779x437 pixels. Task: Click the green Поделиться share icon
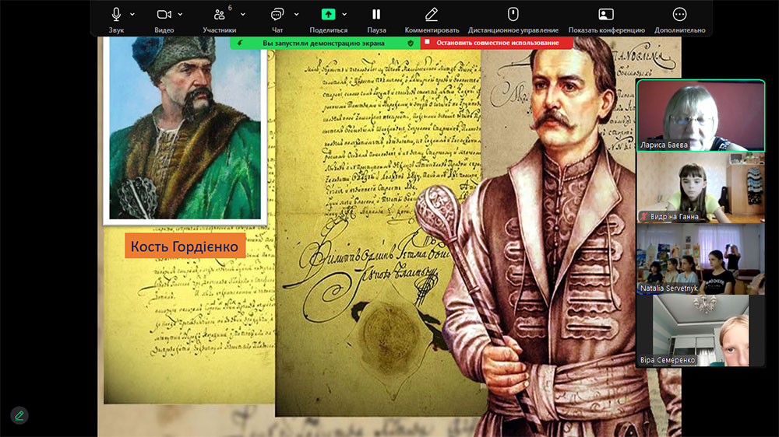pos(329,14)
